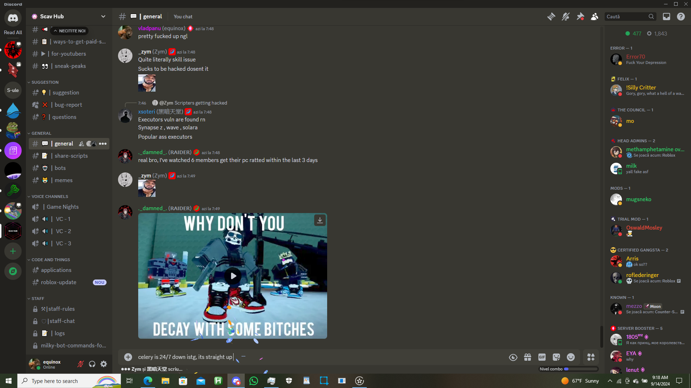Toggle headphone deafen button

click(x=92, y=364)
